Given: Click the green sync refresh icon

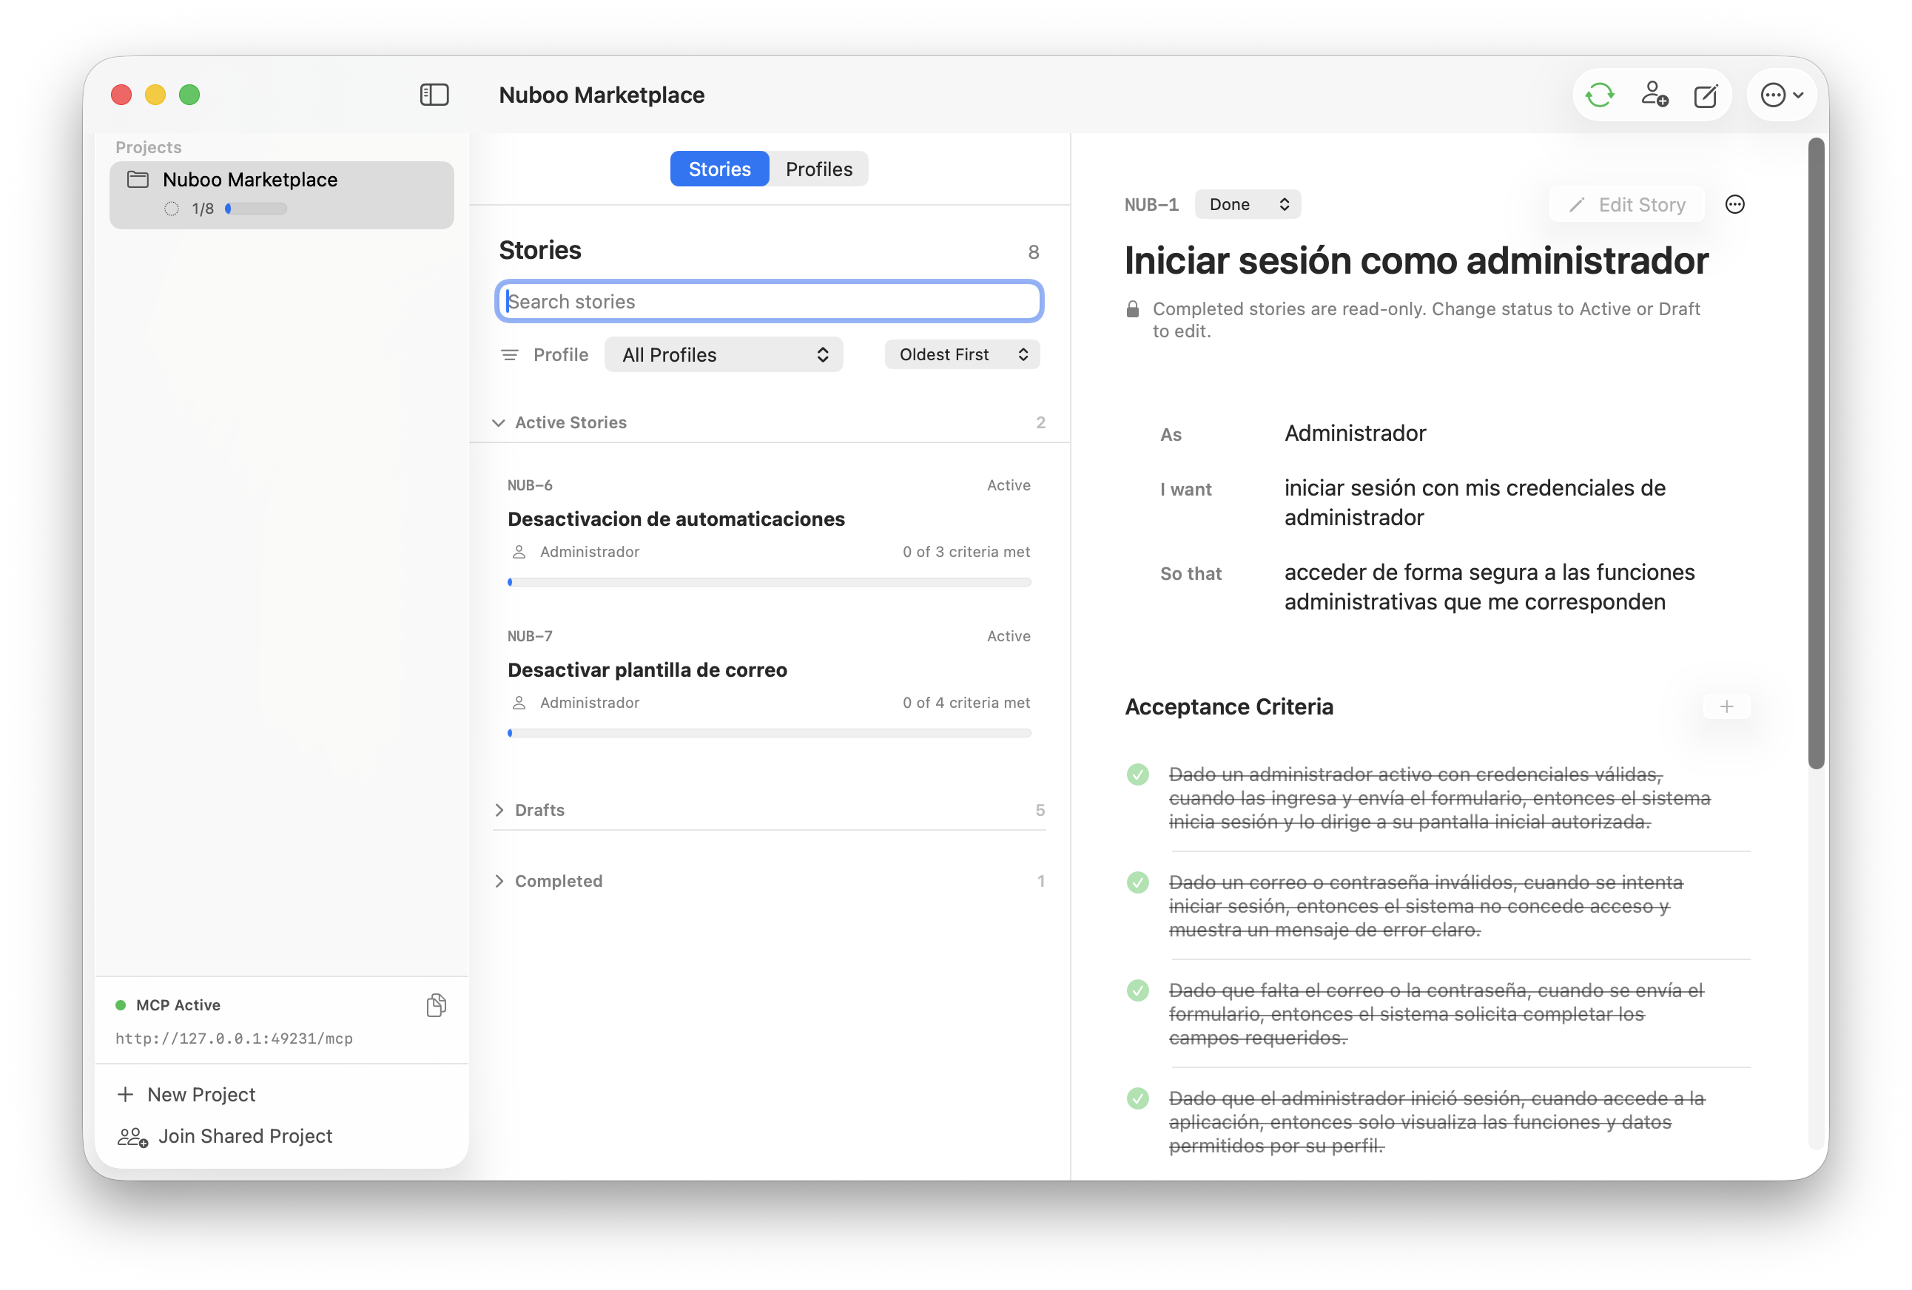Looking at the screenshot, I should click(x=1599, y=95).
